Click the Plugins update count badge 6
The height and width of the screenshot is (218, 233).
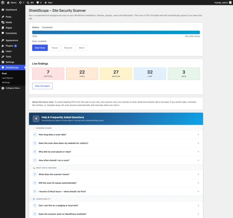coord(15,46)
